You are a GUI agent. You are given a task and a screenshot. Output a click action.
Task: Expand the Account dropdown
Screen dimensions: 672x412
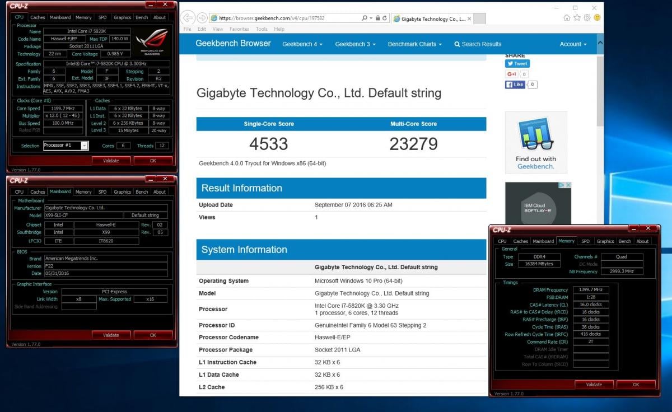click(x=573, y=44)
